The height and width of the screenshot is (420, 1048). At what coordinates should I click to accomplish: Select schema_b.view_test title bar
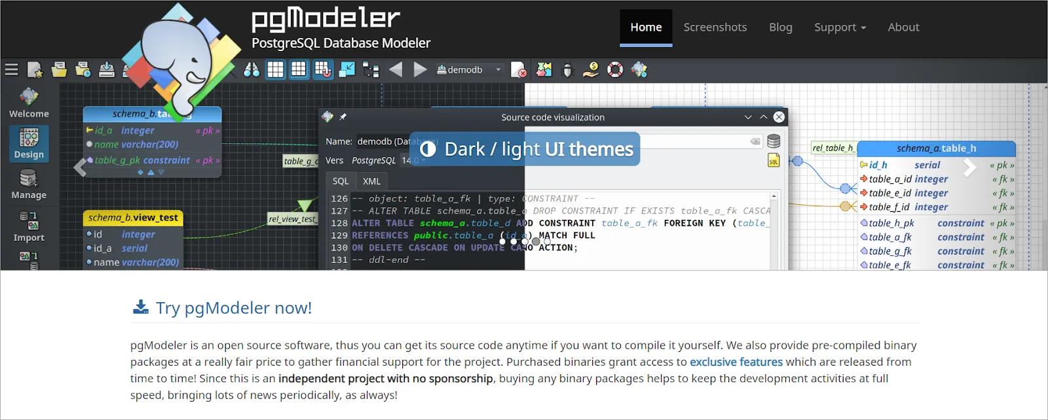point(133,217)
